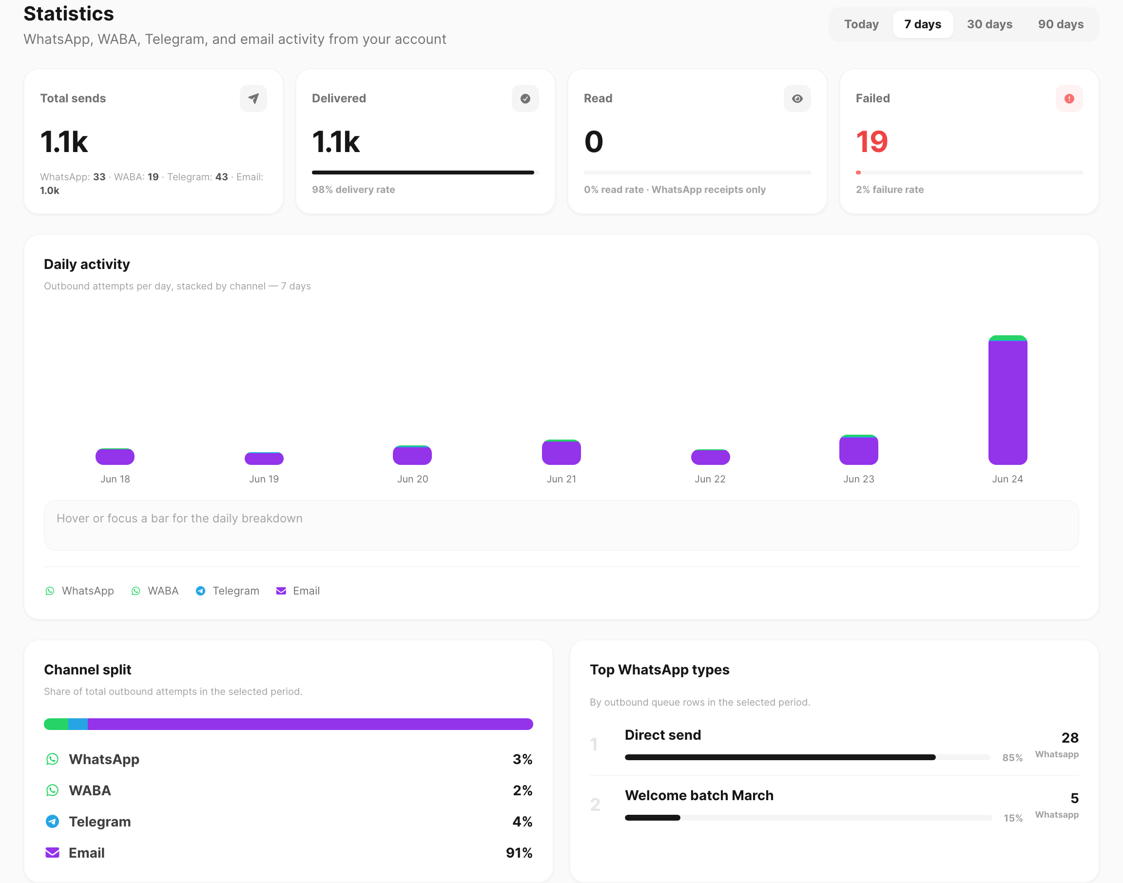Click Email icon in Channel split list
1123x883 pixels.
[52, 852]
